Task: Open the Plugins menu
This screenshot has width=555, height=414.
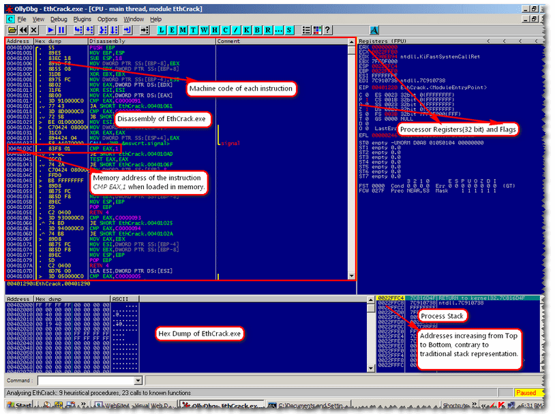Action: click(x=82, y=19)
